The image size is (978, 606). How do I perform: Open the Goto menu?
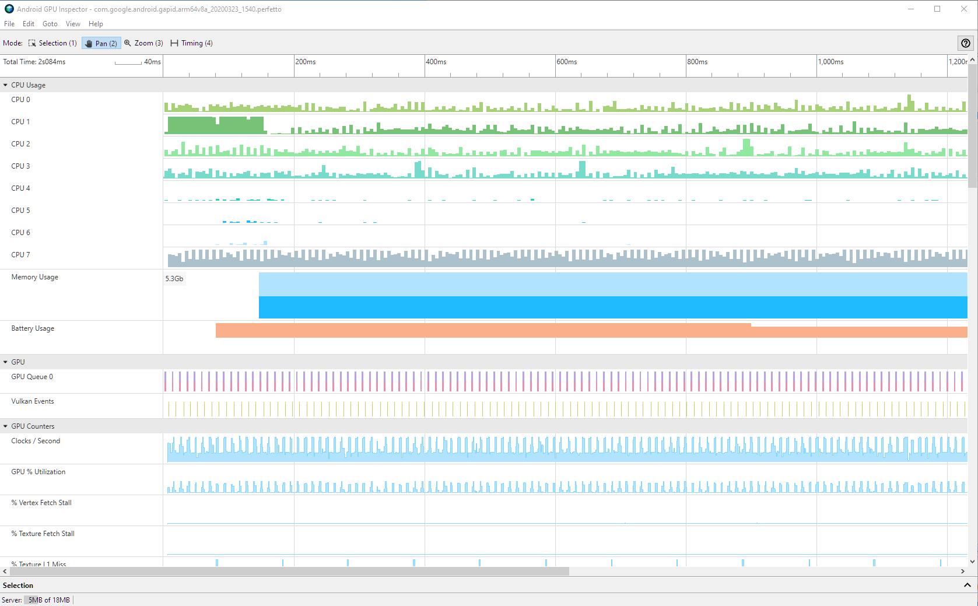(x=50, y=24)
